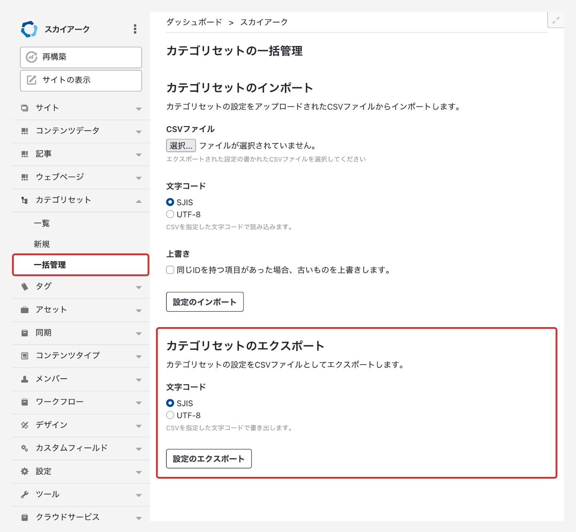
Task: Click the ダッシュボード breadcrumb link
Action: point(194,22)
